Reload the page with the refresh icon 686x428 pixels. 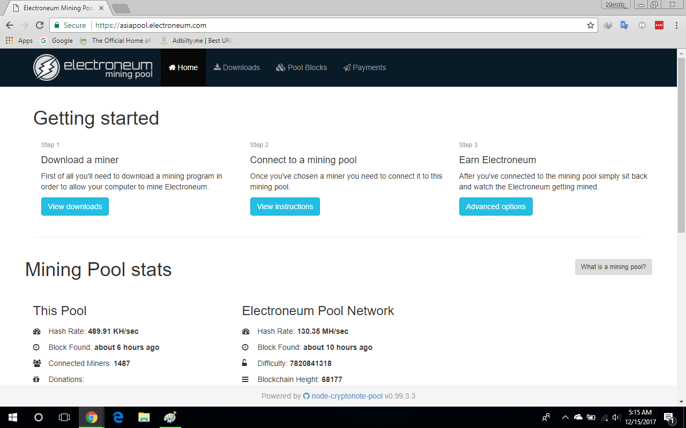(40, 25)
